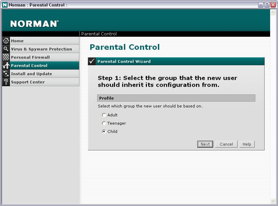Click the brick wall Personal Firewall icon

(x=6, y=57)
